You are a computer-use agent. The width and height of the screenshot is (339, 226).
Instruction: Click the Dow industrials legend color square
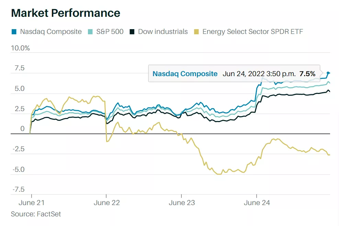pyautogui.click(x=132, y=32)
